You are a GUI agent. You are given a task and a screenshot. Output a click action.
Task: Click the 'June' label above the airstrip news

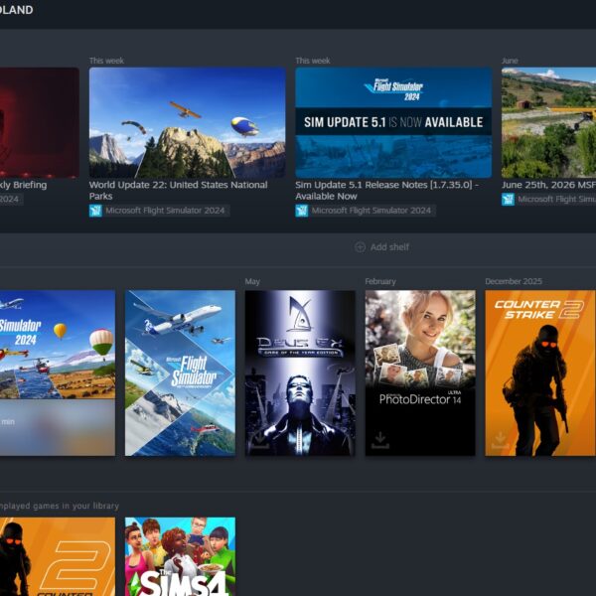(x=510, y=61)
